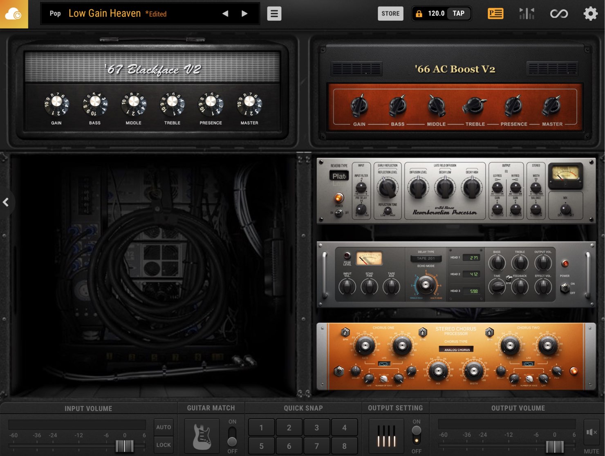Toggle Chorus One BPM switch
Viewport: 605px width, 456px height.
pos(345,332)
